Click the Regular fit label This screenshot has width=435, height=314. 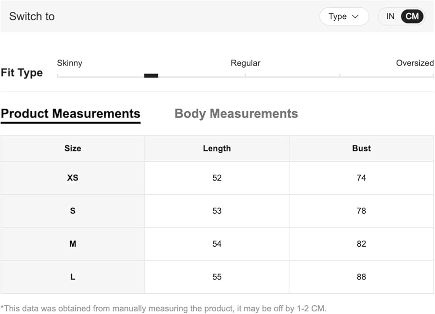(245, 63)
